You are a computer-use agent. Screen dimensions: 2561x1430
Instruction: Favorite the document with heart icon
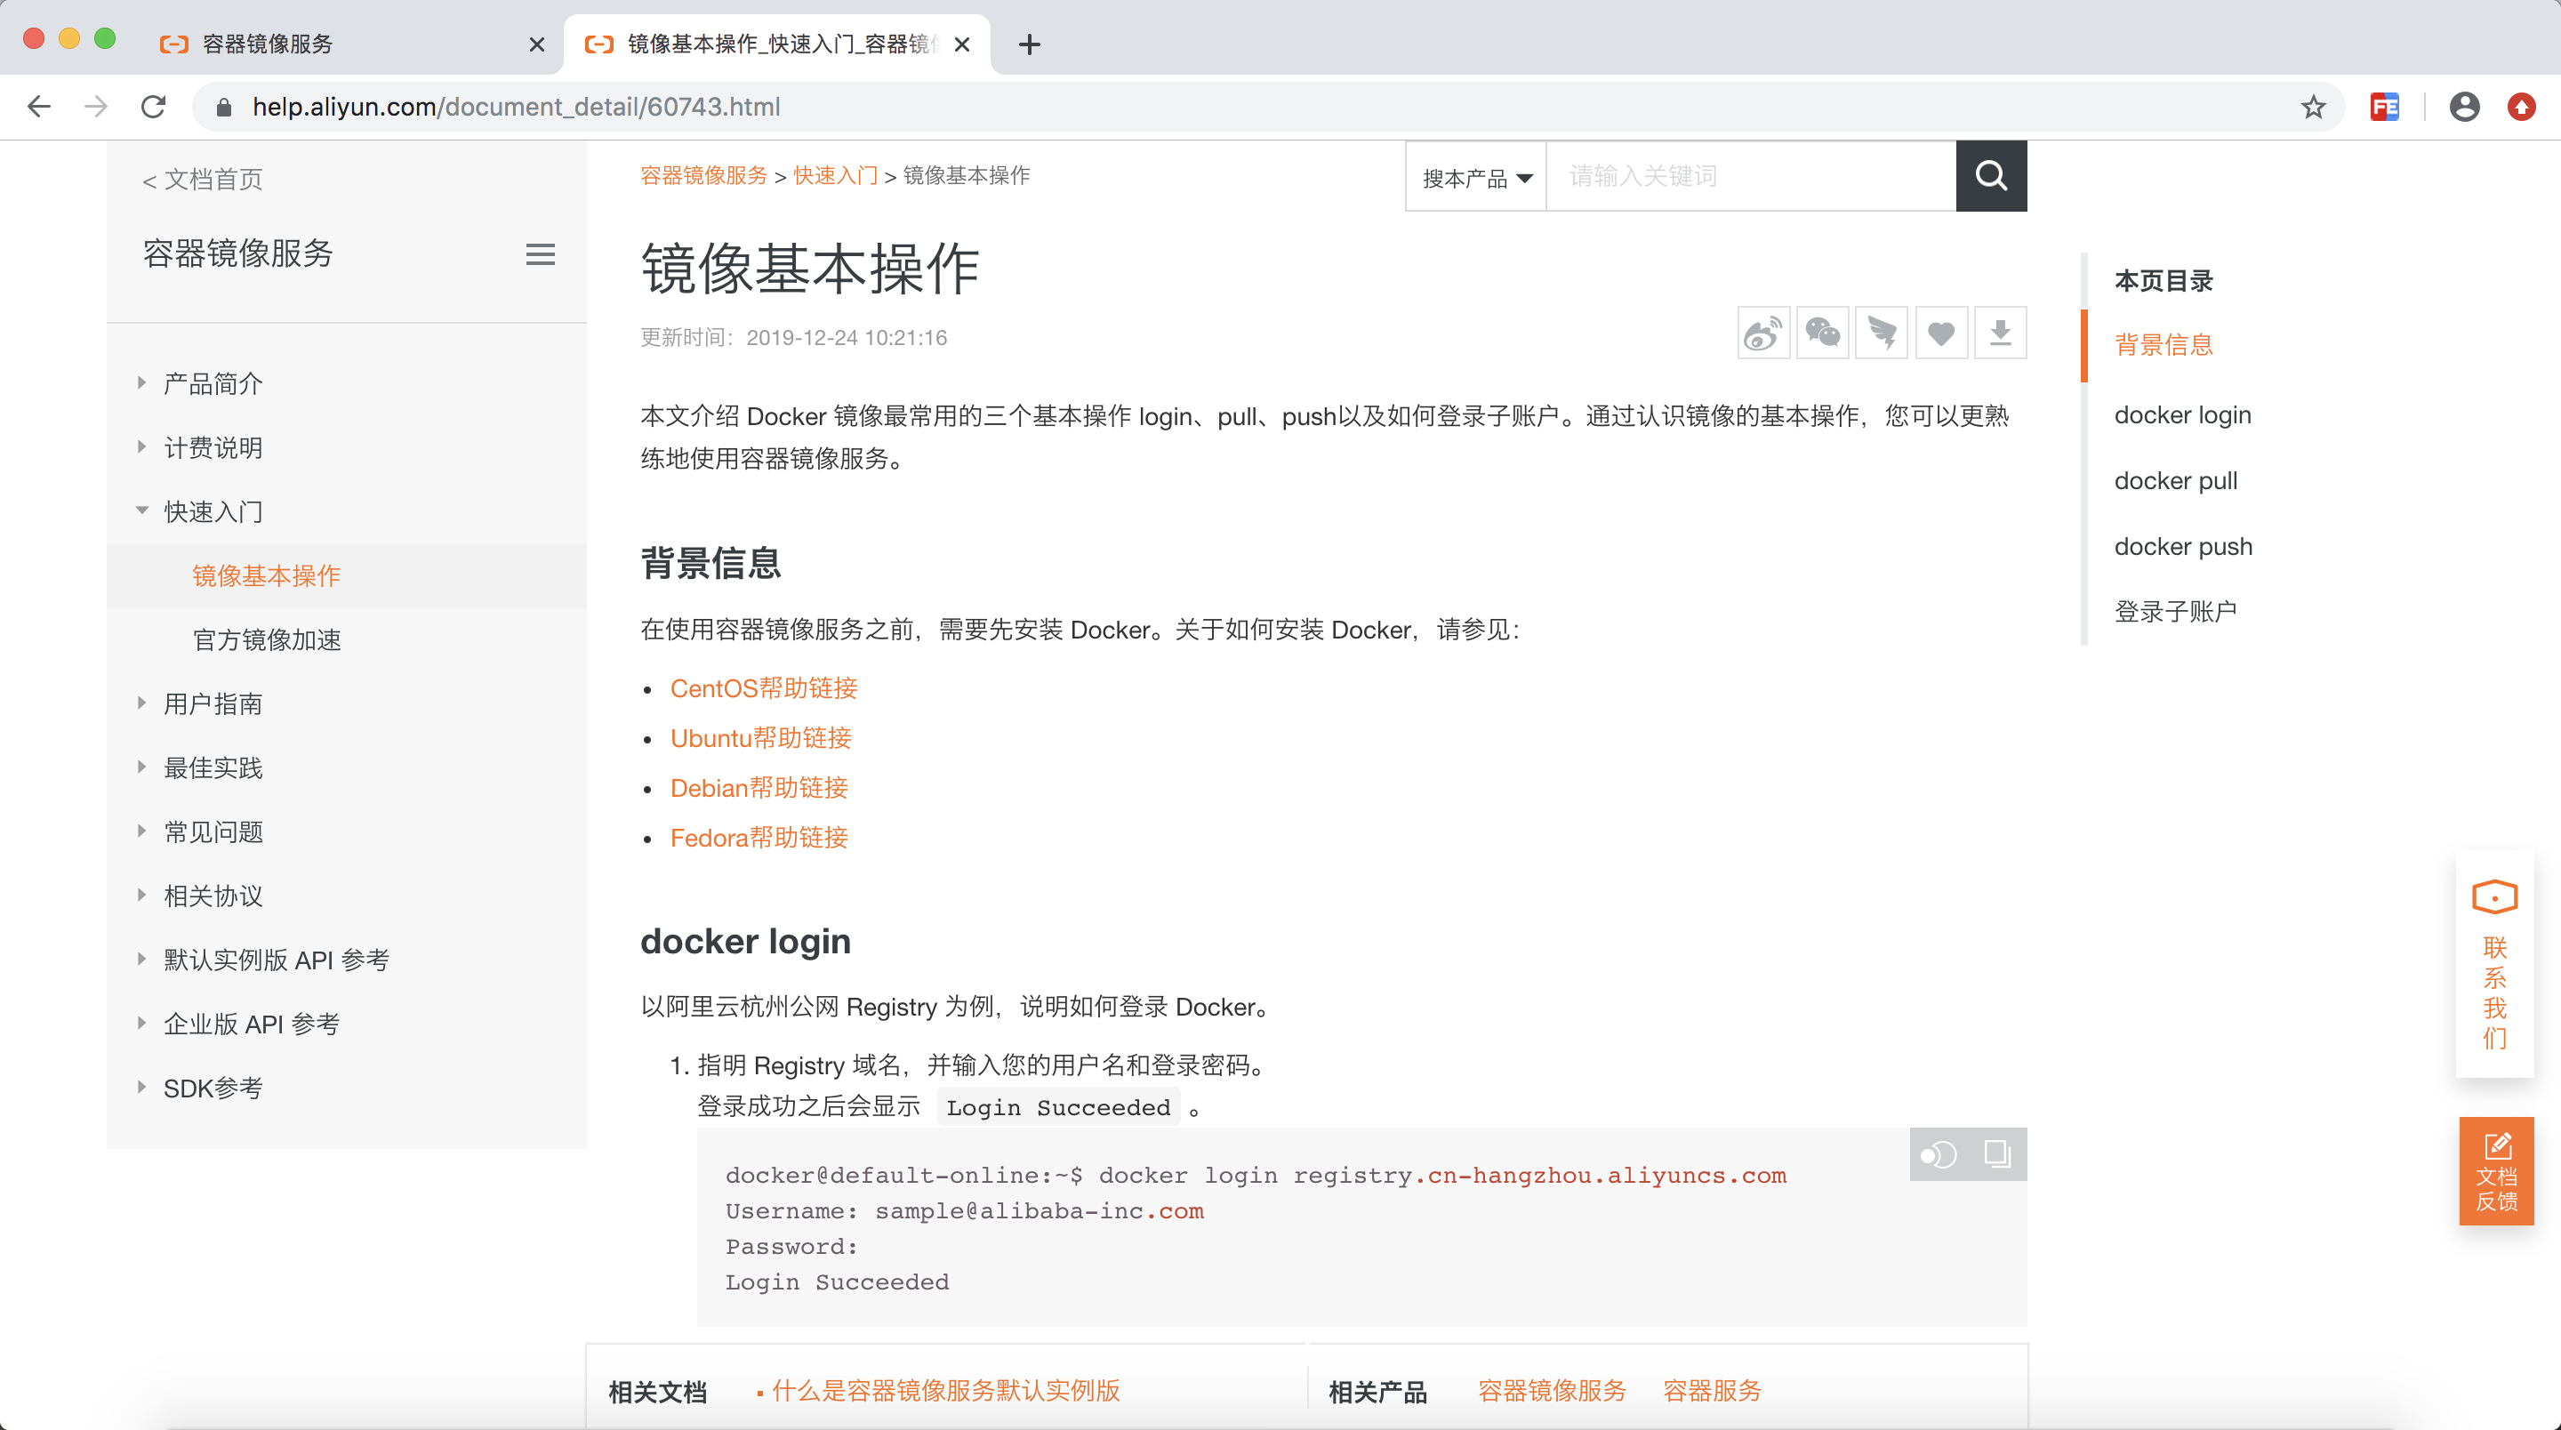click(x=1940, y=333)
